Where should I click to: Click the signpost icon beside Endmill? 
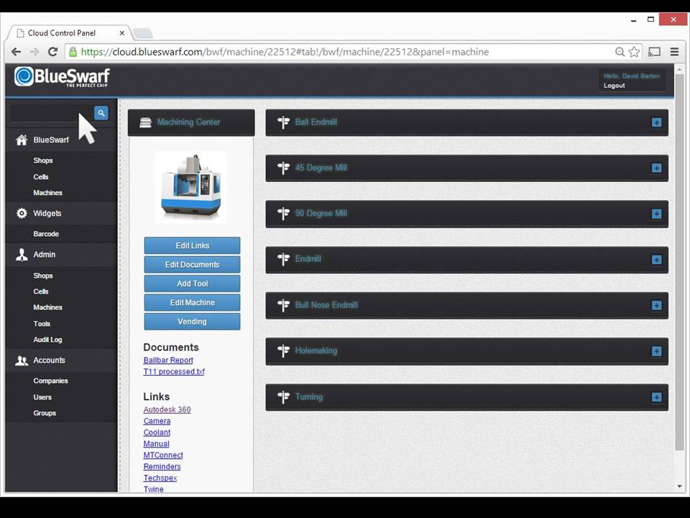pos(283,259)
